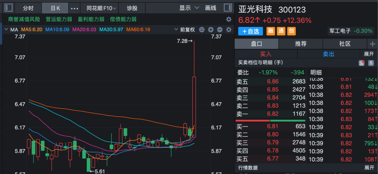Click the 创 ChiNext badge icon
This screenshot has height=174, width=378.
pyautogui.click(x=291, y=31)
